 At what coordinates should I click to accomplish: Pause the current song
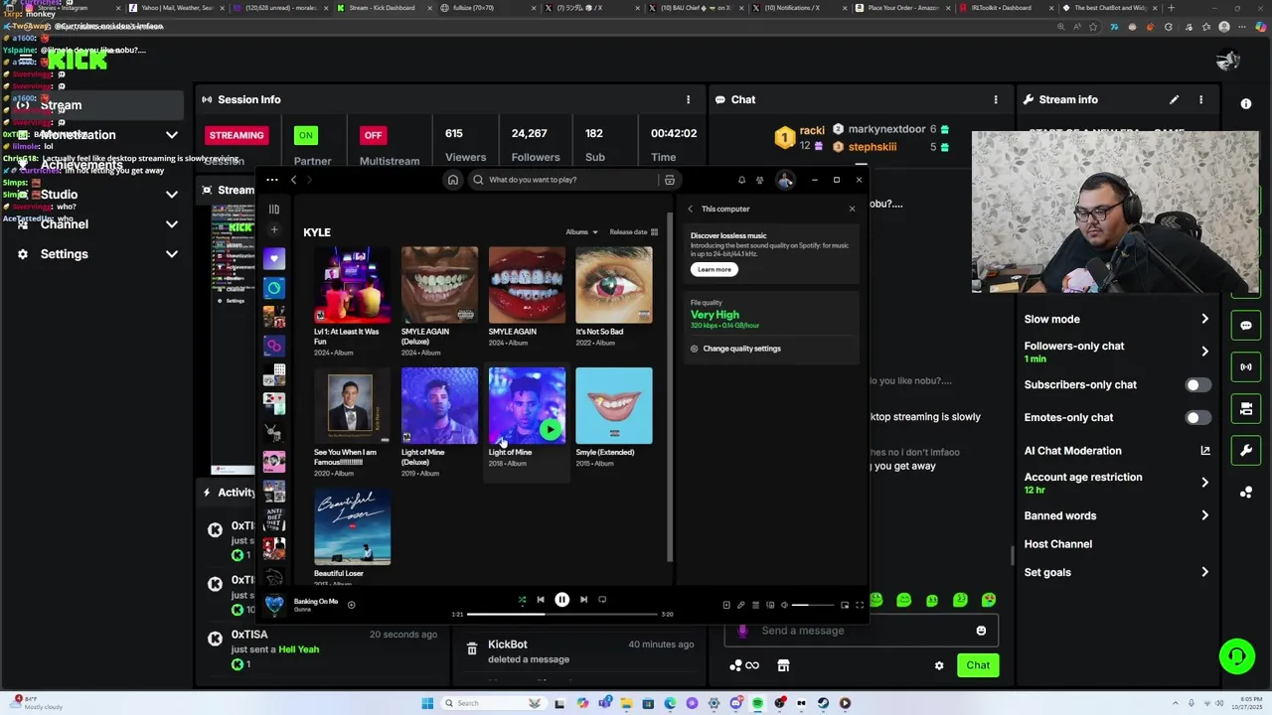click(561, 600)
